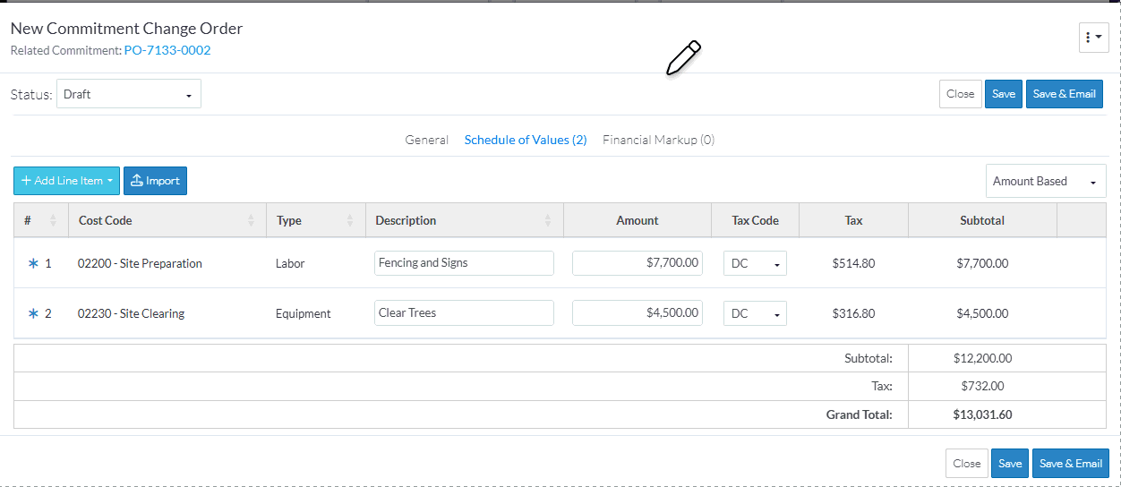This screenshot has width=1121, height=487.
Task: Select the 02230 - Site Clearing cell
Action: click(131, 314)
